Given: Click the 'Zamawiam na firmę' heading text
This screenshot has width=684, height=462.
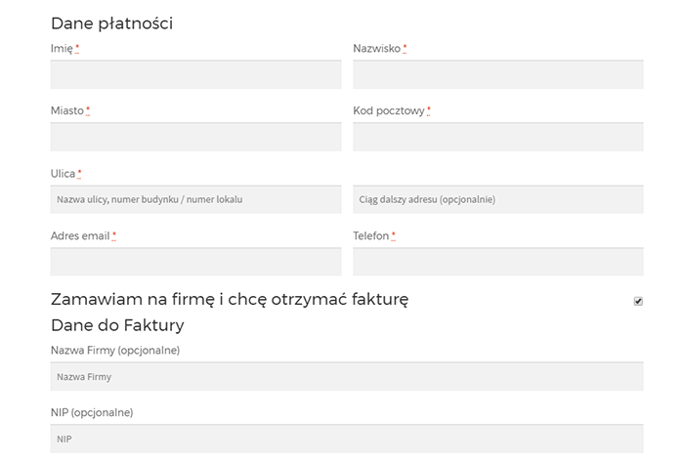Looking at the screenshot, I should coord(230,299).
